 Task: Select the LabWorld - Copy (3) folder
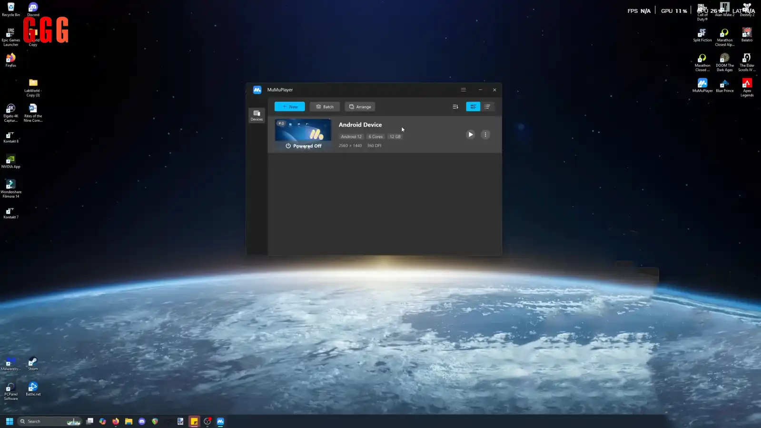(x=33, y=88)
